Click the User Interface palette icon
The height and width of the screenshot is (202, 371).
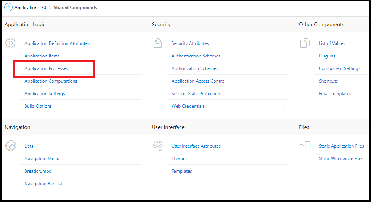[x=158, y=146]
